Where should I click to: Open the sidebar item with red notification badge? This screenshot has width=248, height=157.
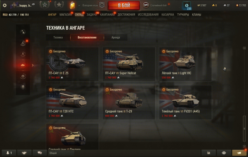23,43
